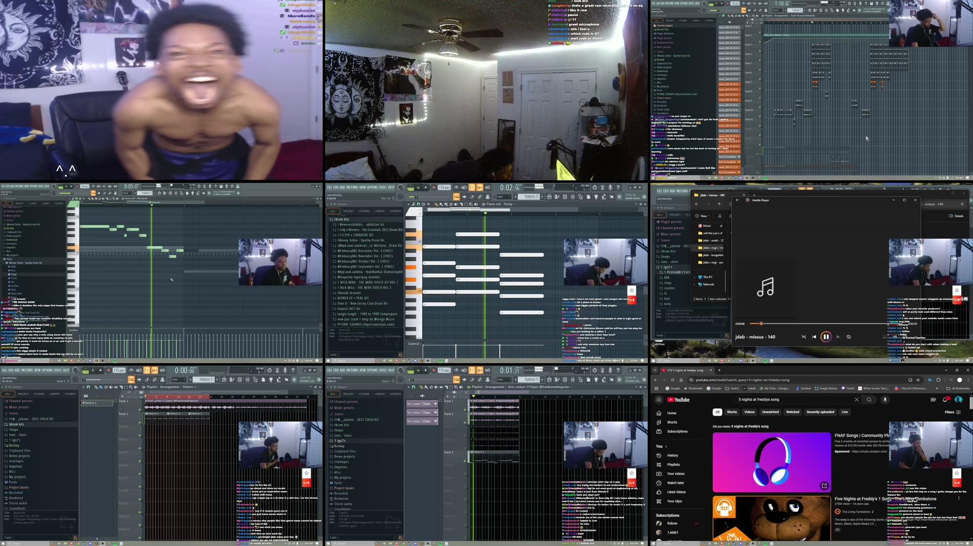Toggle countdown before recording in the 0:02:56 window
This screenshot has height=546, width=973.
coord(472,187)
